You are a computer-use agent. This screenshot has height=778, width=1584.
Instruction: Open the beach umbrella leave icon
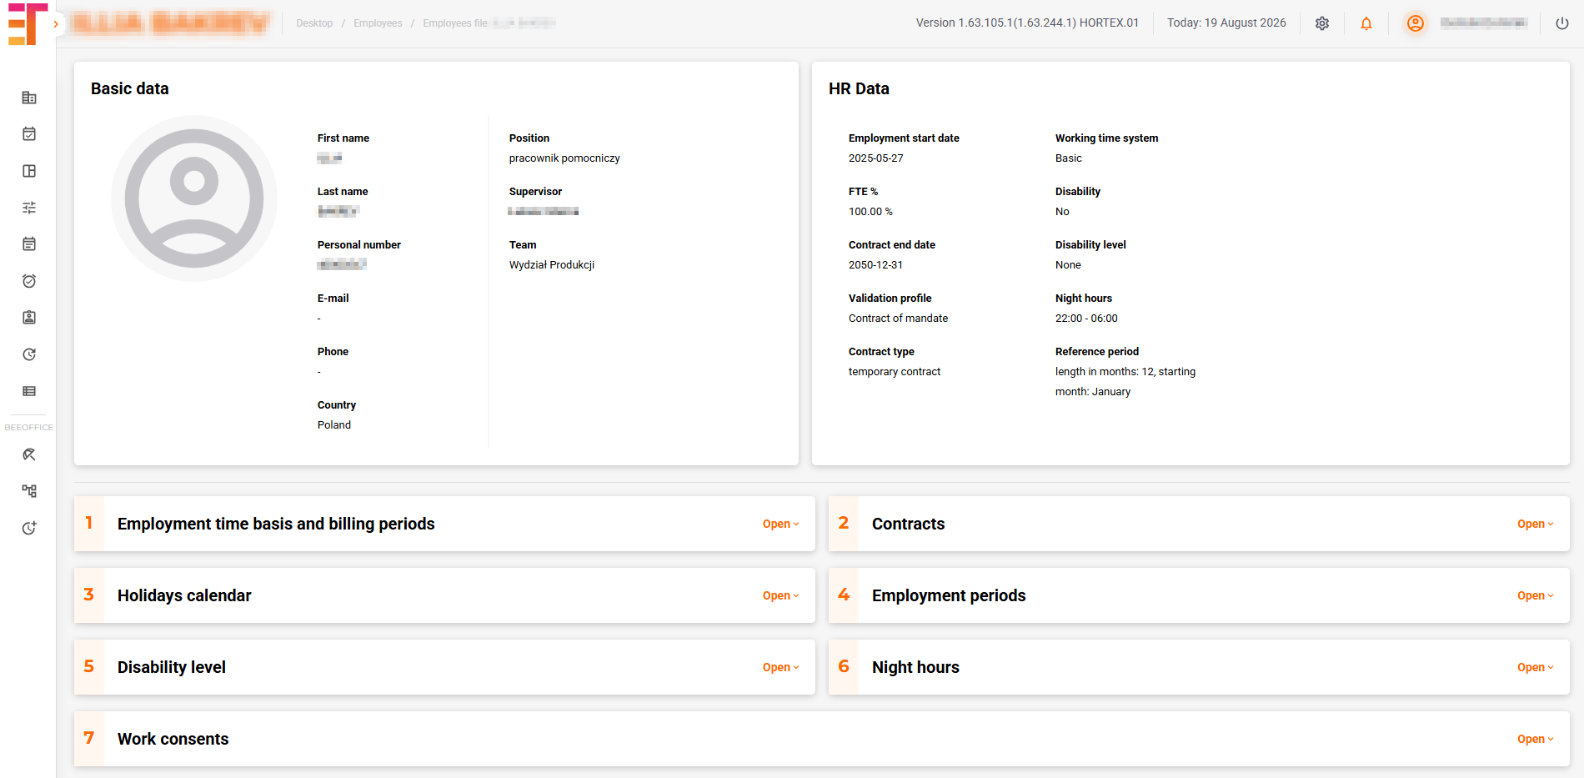pyautogui.click(x=29, y=454)
